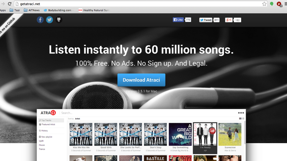Click the She Looks So Perf... album cover
The width and height of the screenshot is (287, 161).
pyautogui.click(x=131, y=134)
